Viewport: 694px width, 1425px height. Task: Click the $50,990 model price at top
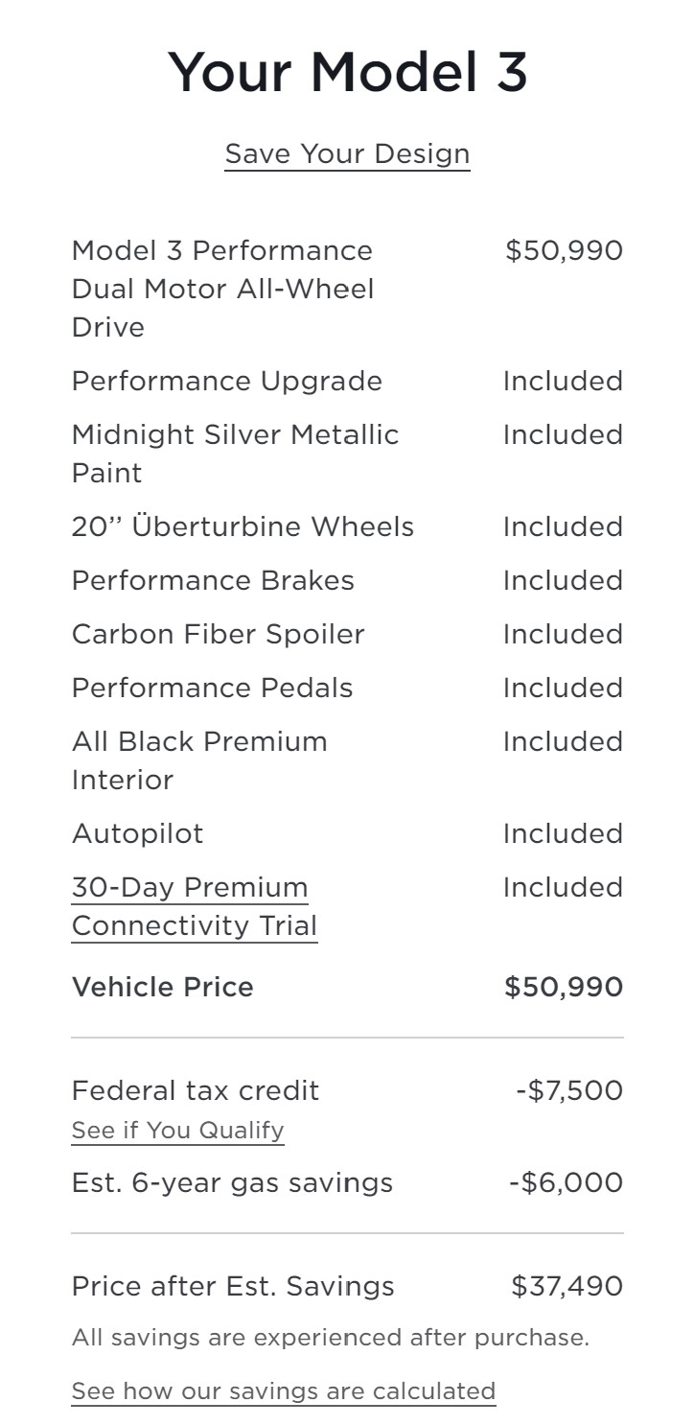coord(564,250)
